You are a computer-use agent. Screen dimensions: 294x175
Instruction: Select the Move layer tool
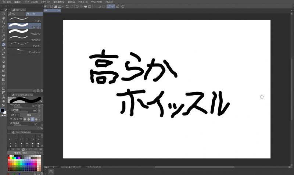tap(3, 27)
